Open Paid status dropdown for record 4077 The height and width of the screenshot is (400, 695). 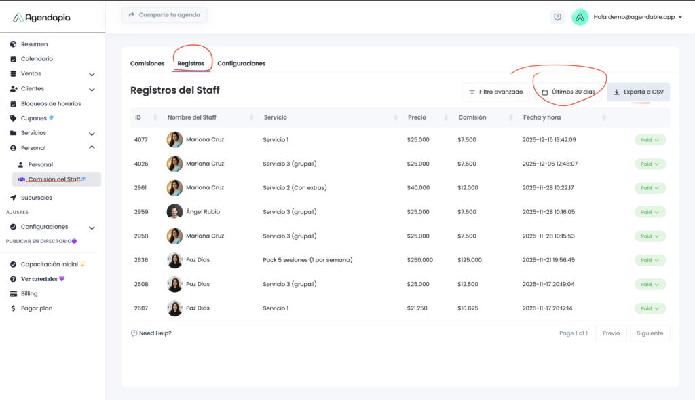(650, 140)
